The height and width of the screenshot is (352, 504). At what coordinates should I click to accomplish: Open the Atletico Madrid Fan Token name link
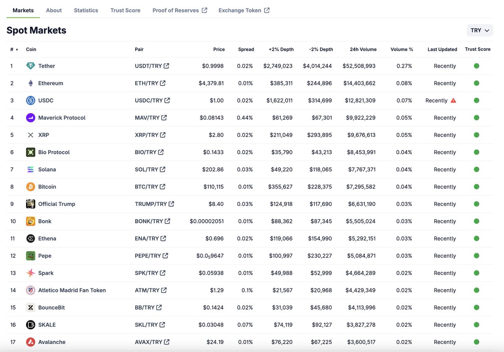pyautogui.click(x=72, y=290)
